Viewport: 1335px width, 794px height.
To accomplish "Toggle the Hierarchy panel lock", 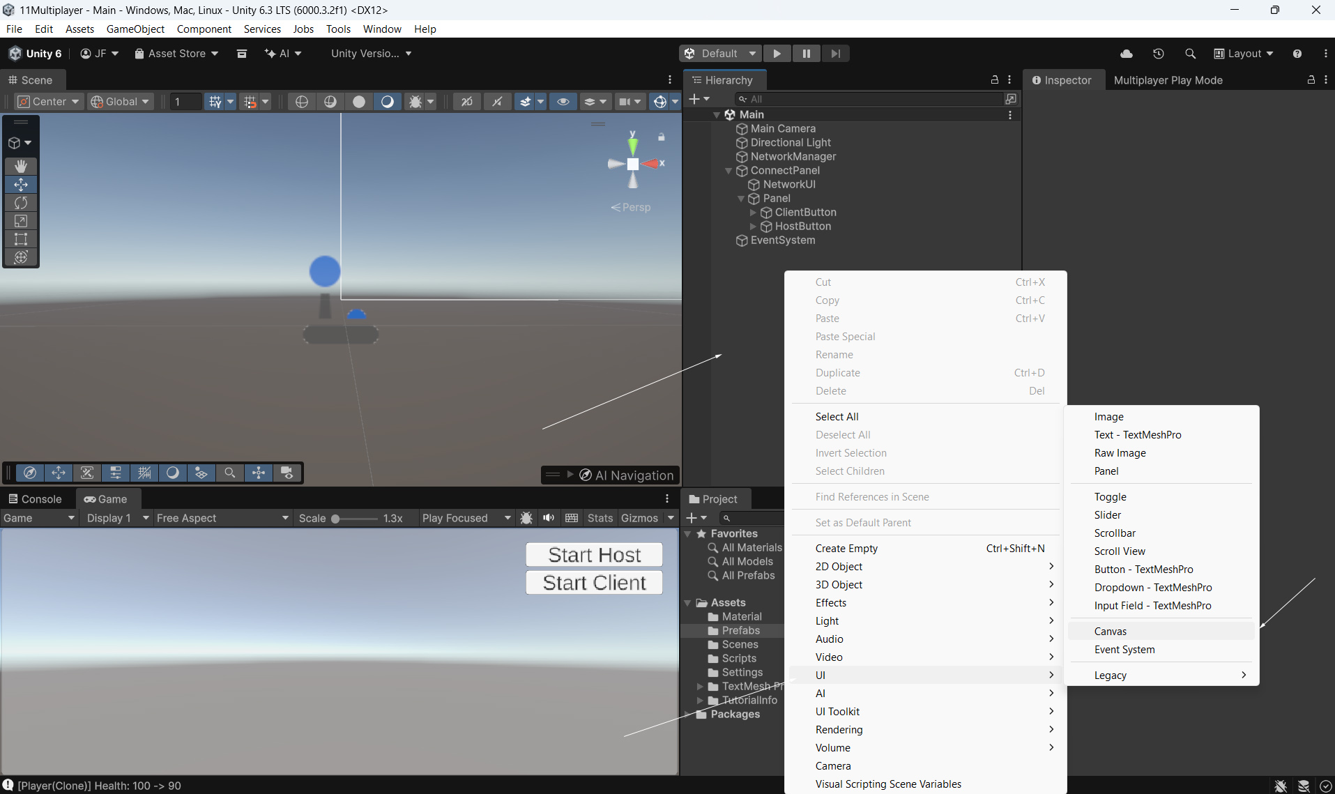I will (995, 80).
